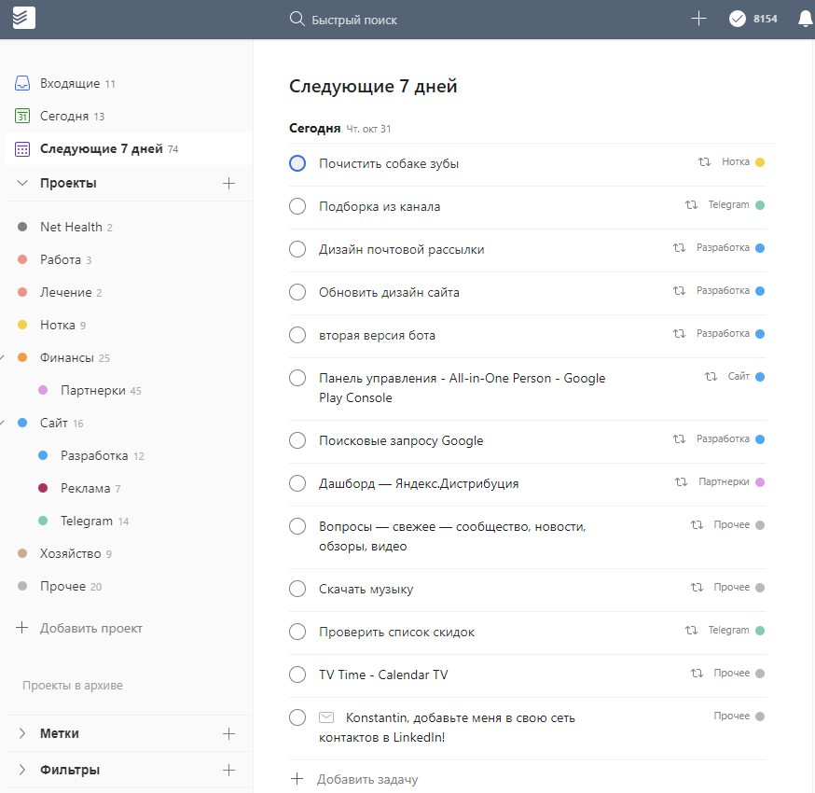Click the Быстрый поиск search field
Image resolution: width=815 pixels, height=793 pixels.
354,18
